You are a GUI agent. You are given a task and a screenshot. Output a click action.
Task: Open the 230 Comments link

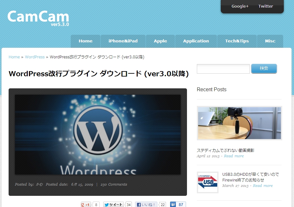point(114,184)
